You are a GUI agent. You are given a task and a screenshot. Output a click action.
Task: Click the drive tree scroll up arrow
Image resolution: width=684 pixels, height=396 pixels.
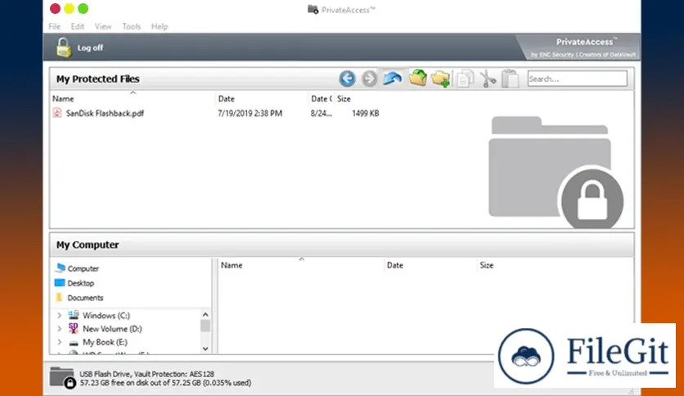pos(205,314)
